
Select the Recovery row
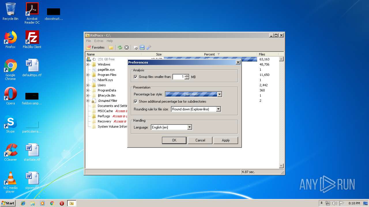pyautogui.click(x=182, y=121)
